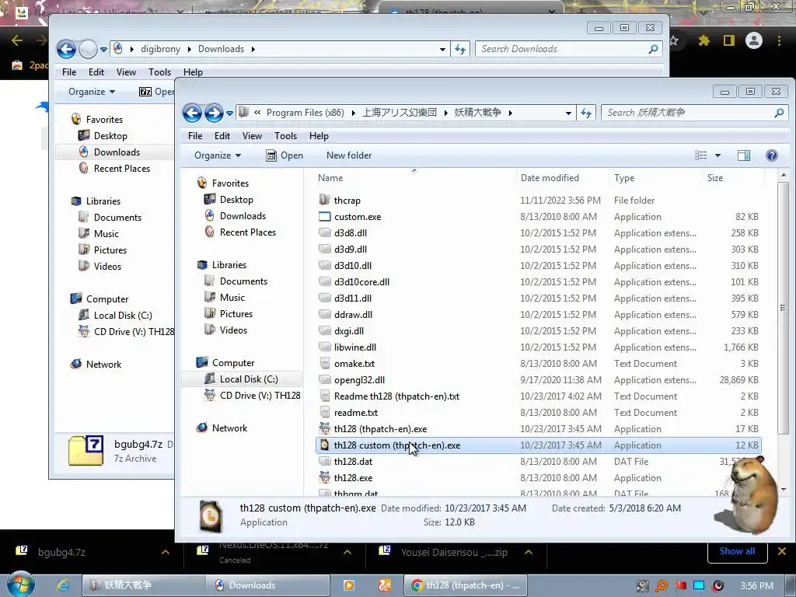This screenshot has height=597, width=796.
Task: Open Tools menu in front window
Action: point(285,135)
